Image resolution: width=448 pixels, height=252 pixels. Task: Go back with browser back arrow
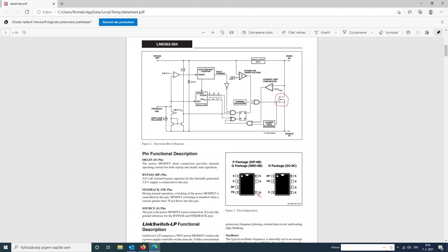6,12
